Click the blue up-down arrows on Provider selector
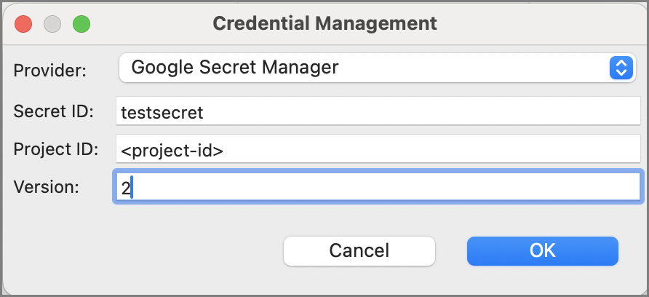649x297 pixels. 621,68
